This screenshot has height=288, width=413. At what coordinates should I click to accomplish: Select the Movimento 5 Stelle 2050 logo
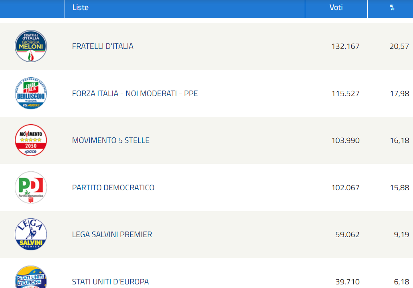31,140
